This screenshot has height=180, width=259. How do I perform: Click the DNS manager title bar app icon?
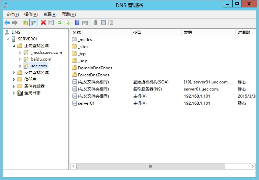coord(6,5)
